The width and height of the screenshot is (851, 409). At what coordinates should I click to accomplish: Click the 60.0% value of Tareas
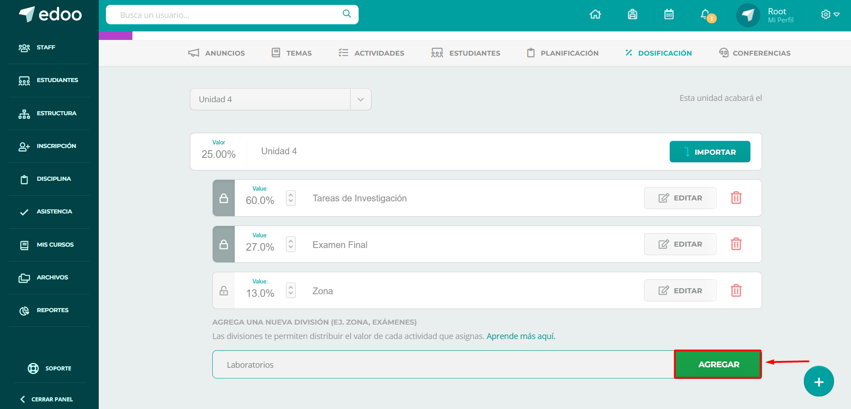260,200
